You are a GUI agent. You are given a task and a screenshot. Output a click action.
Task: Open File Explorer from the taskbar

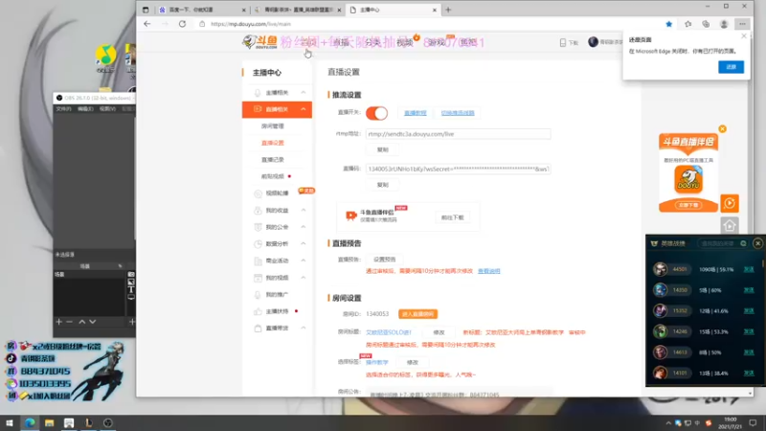[49, 423]
